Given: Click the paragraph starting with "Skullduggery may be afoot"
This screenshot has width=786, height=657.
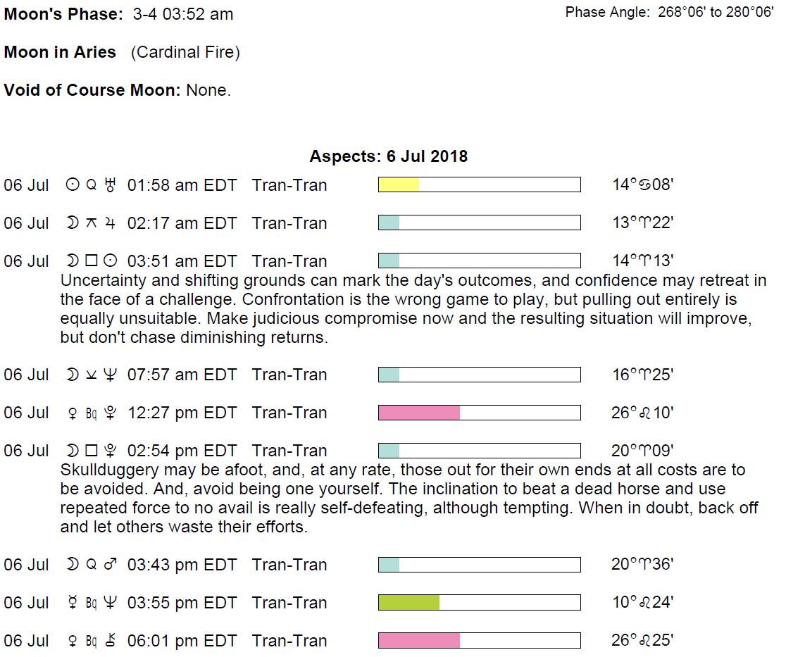Looking at the screenshot, I should click(408, 498).
